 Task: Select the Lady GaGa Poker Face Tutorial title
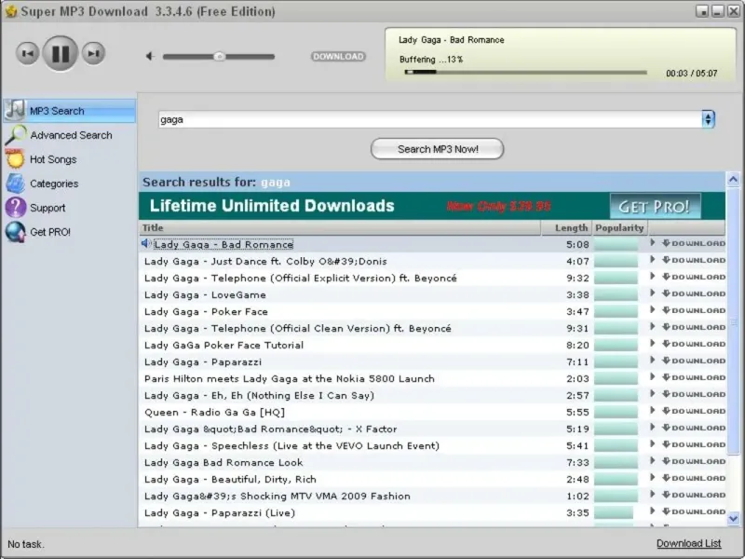[x=223, y=345]
